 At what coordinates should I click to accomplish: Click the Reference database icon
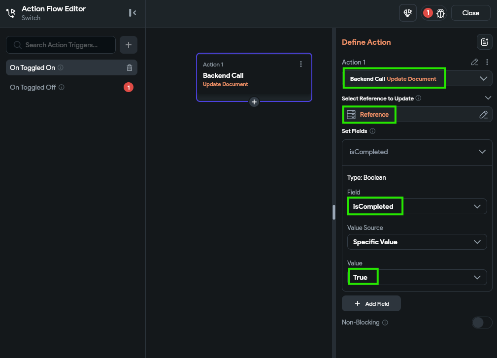pyautogui.click(x=351, y=114)
